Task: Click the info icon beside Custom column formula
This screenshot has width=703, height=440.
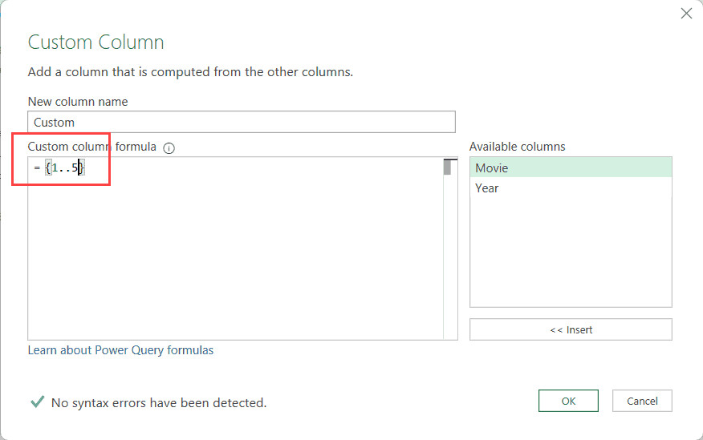Action: pos(169,147)
